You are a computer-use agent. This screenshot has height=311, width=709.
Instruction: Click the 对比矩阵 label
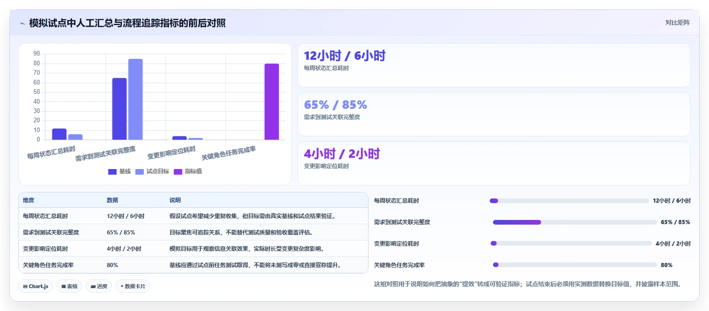coord(677,22)
